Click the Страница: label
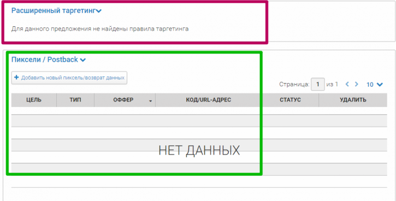 [x=294, y=85]
